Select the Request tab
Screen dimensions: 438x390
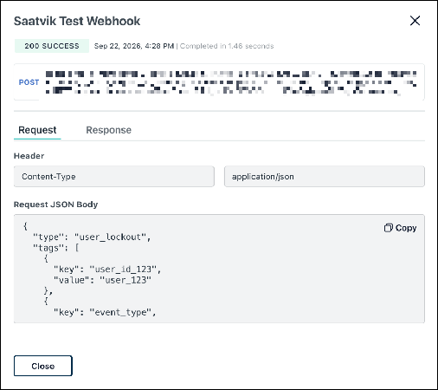[x=37, y=130]
